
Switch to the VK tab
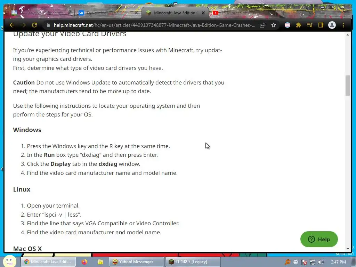pos(107,13)
